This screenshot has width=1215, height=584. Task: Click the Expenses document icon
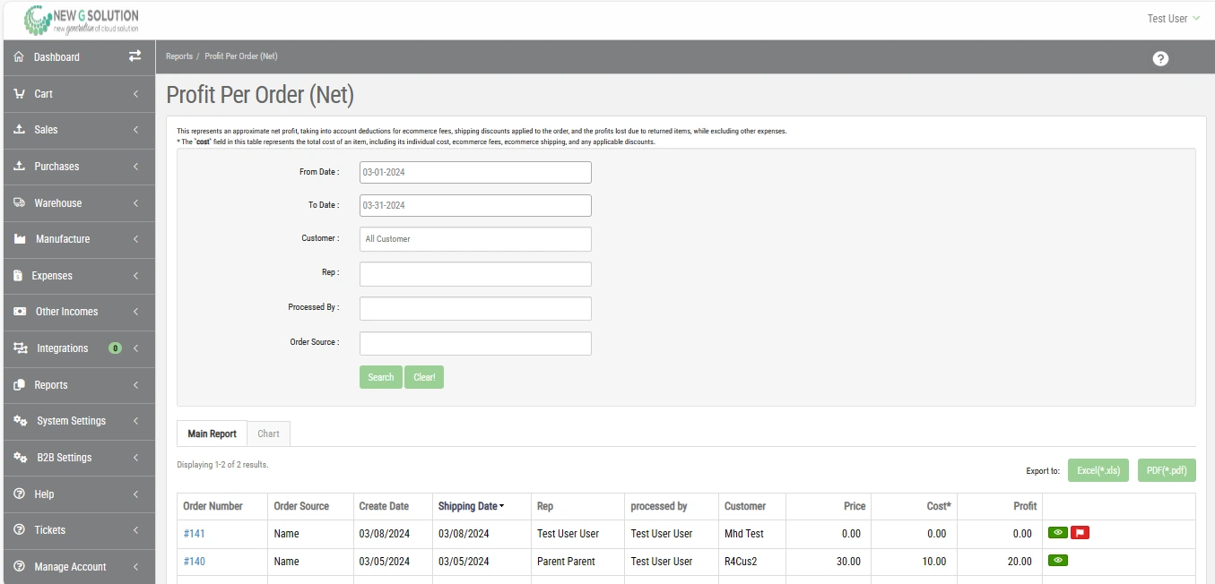[x=18, y=276]
